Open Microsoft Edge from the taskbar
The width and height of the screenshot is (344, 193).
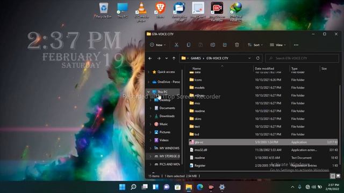pos(199,187)
